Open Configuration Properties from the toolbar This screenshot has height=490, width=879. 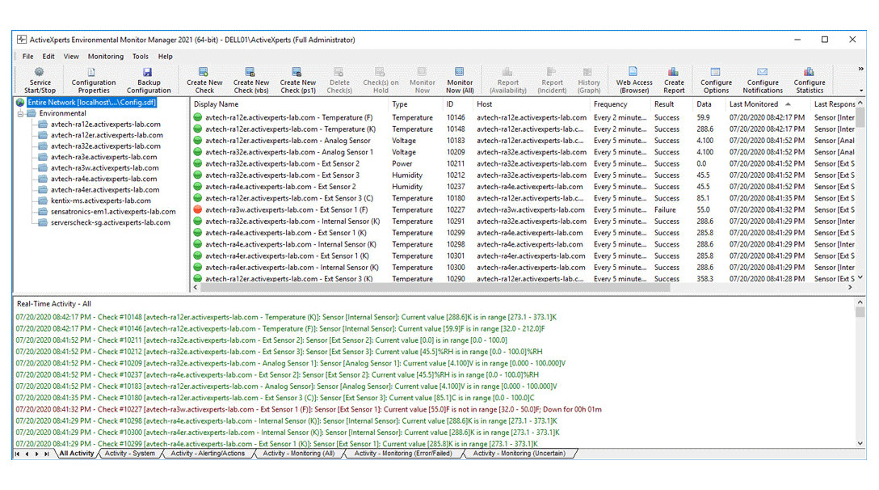point(93,80)
